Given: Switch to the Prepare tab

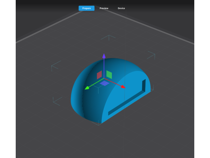Looking at the screenshot, I should point(86,8).
